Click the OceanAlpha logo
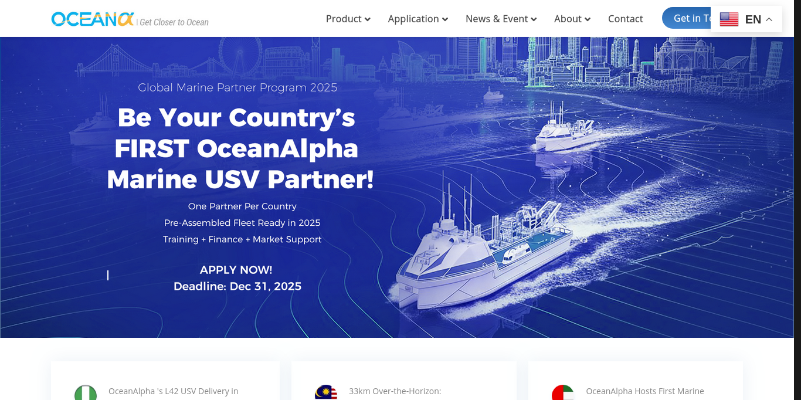This screenshot has height=400, width=801. 93,19
